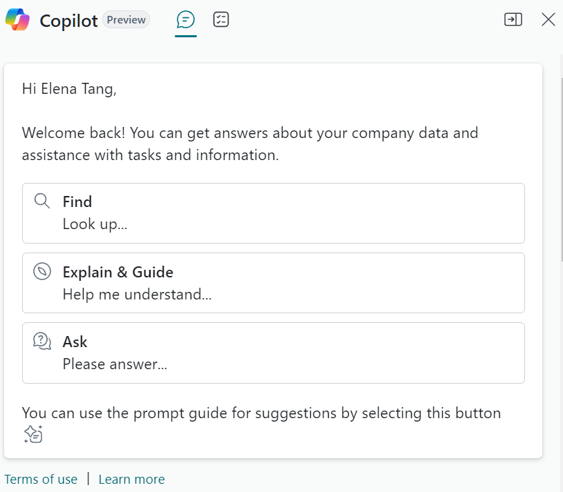This screenshot has width=563, height=492.
Task: Click the dock side panel icon
Action: click(x=513, y=19)
